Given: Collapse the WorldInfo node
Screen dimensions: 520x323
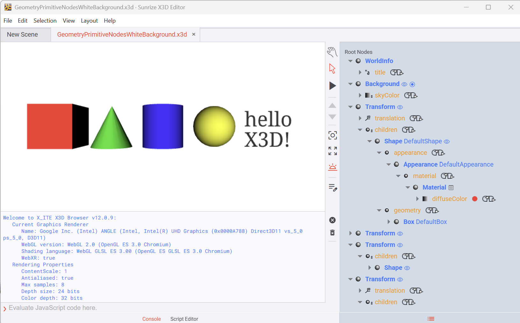Looking at the screenshot, I should [x=350, y=61].
